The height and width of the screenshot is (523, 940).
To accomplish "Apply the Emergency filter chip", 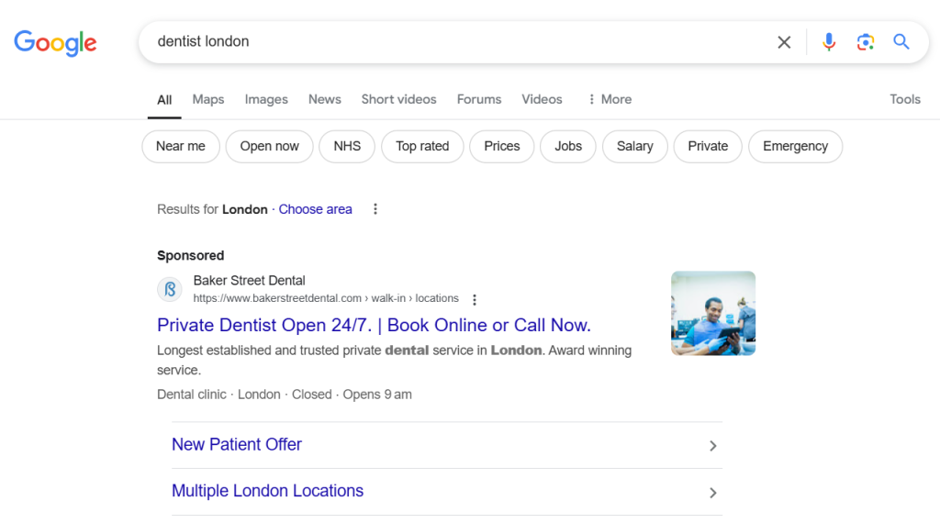I will (x=795, y=146).
